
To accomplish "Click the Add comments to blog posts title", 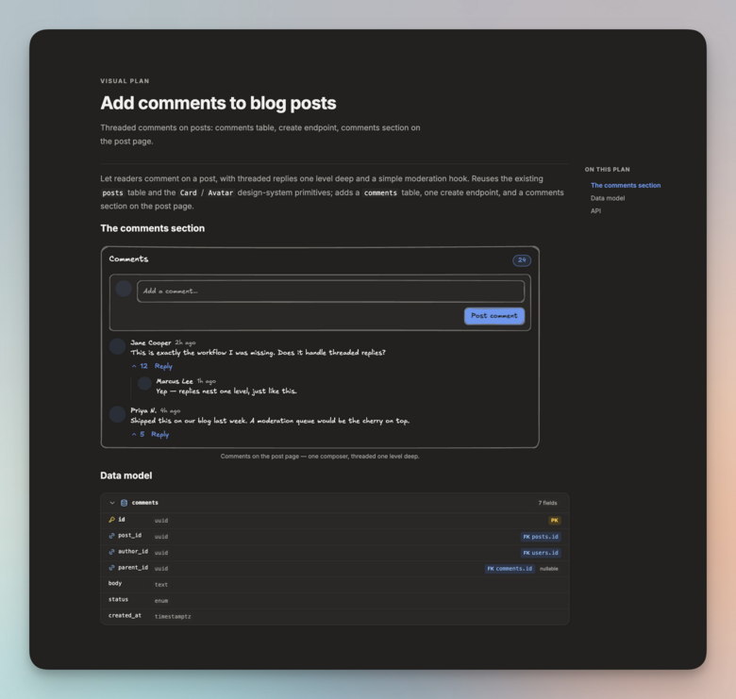I will coord(218,103).
